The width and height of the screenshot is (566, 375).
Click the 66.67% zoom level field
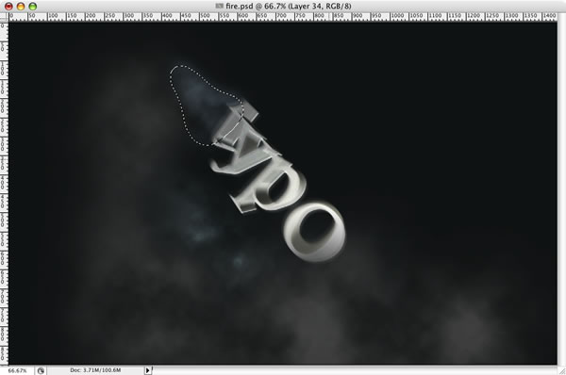(x=17, y=370)
